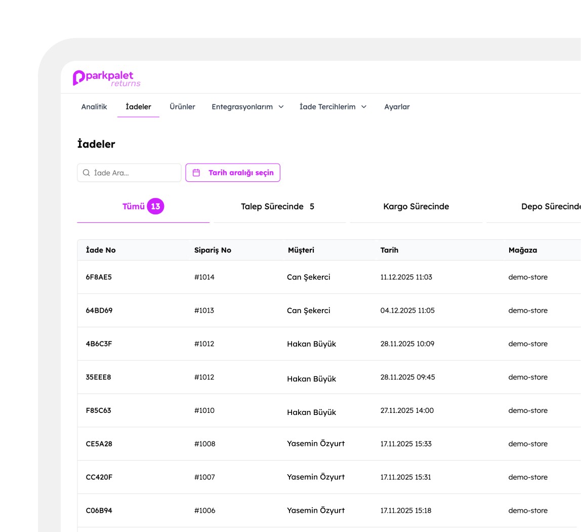Click the parkpalet returns logo
Image resolution: width=581 pixels, height=532 pixels.
click(107, 78)
